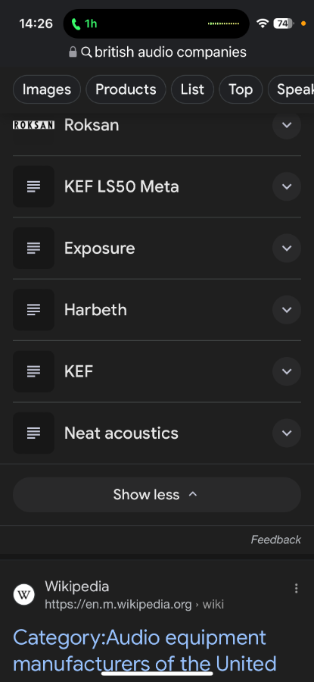Expand the Neat acoustics chevron

pos(287,433)
